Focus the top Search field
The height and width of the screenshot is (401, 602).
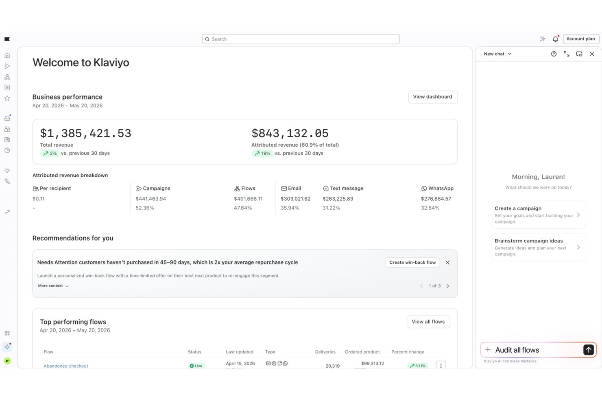pos(301,39)
